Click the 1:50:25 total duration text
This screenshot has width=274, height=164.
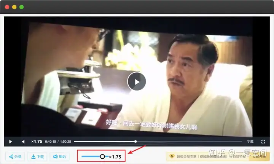(65, 142)
